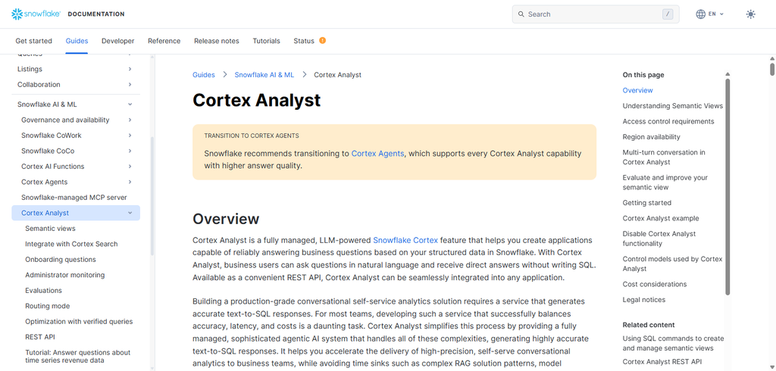Jump to Overview in On this page
Image resolution: width=776 pixels, height=371 pixels.
pos(637,91)
